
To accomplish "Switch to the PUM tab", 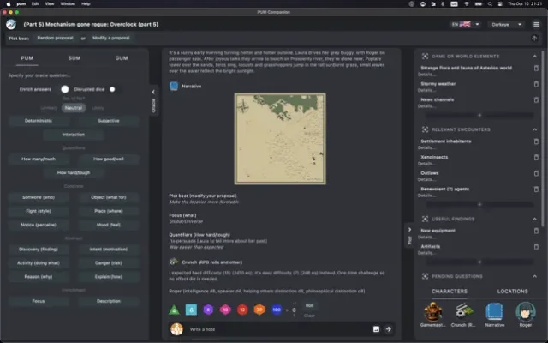I will [x=27, y=58].
